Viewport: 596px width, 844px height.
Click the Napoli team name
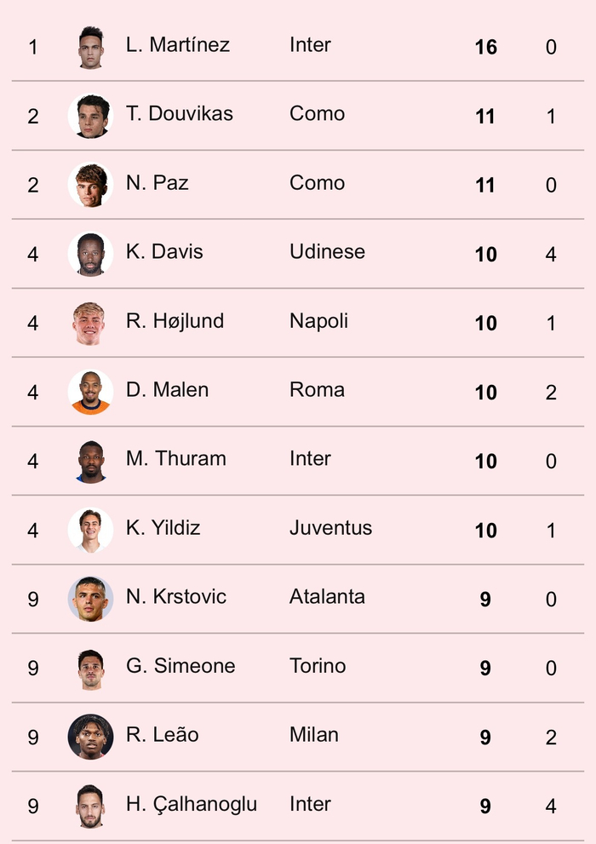tap(318, 321)
